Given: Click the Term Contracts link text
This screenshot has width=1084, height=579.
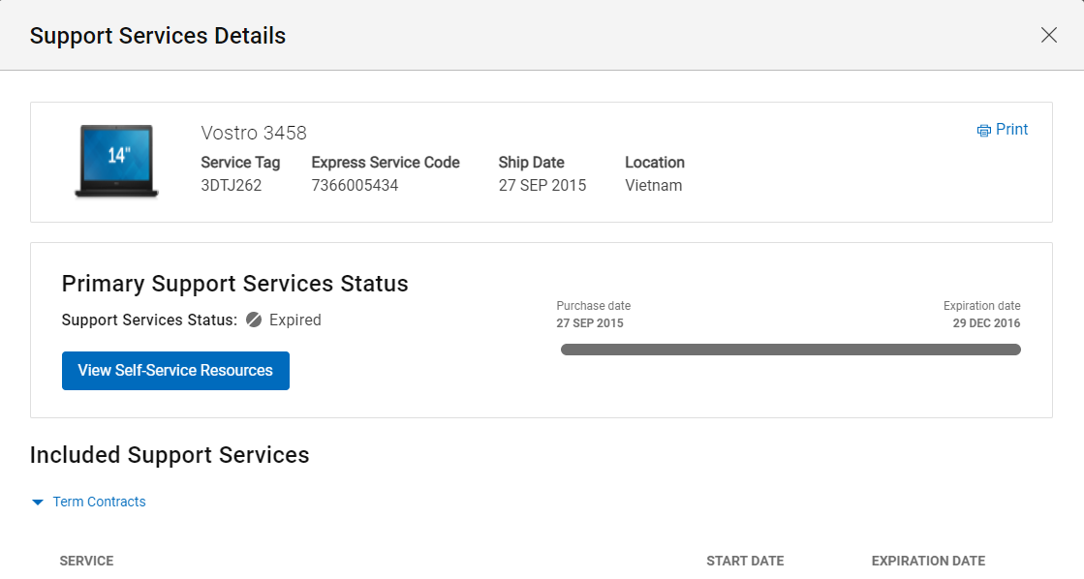Looking at the screenshot, I should pyautogui.click(x=99, y=502).
